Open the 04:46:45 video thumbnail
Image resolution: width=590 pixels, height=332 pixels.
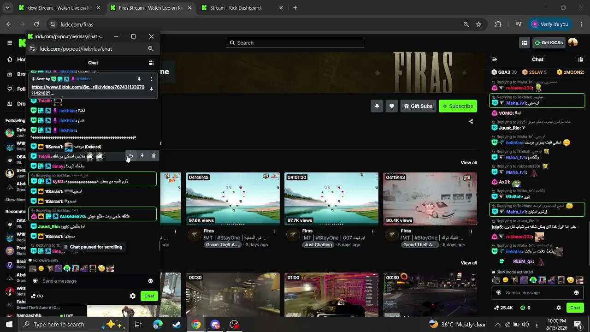233,199
